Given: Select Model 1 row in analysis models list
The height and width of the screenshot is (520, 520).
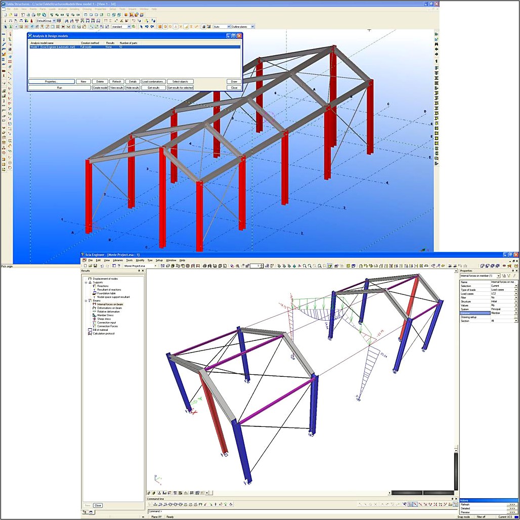Looking at the screenshot, I should tap(135, 47).
